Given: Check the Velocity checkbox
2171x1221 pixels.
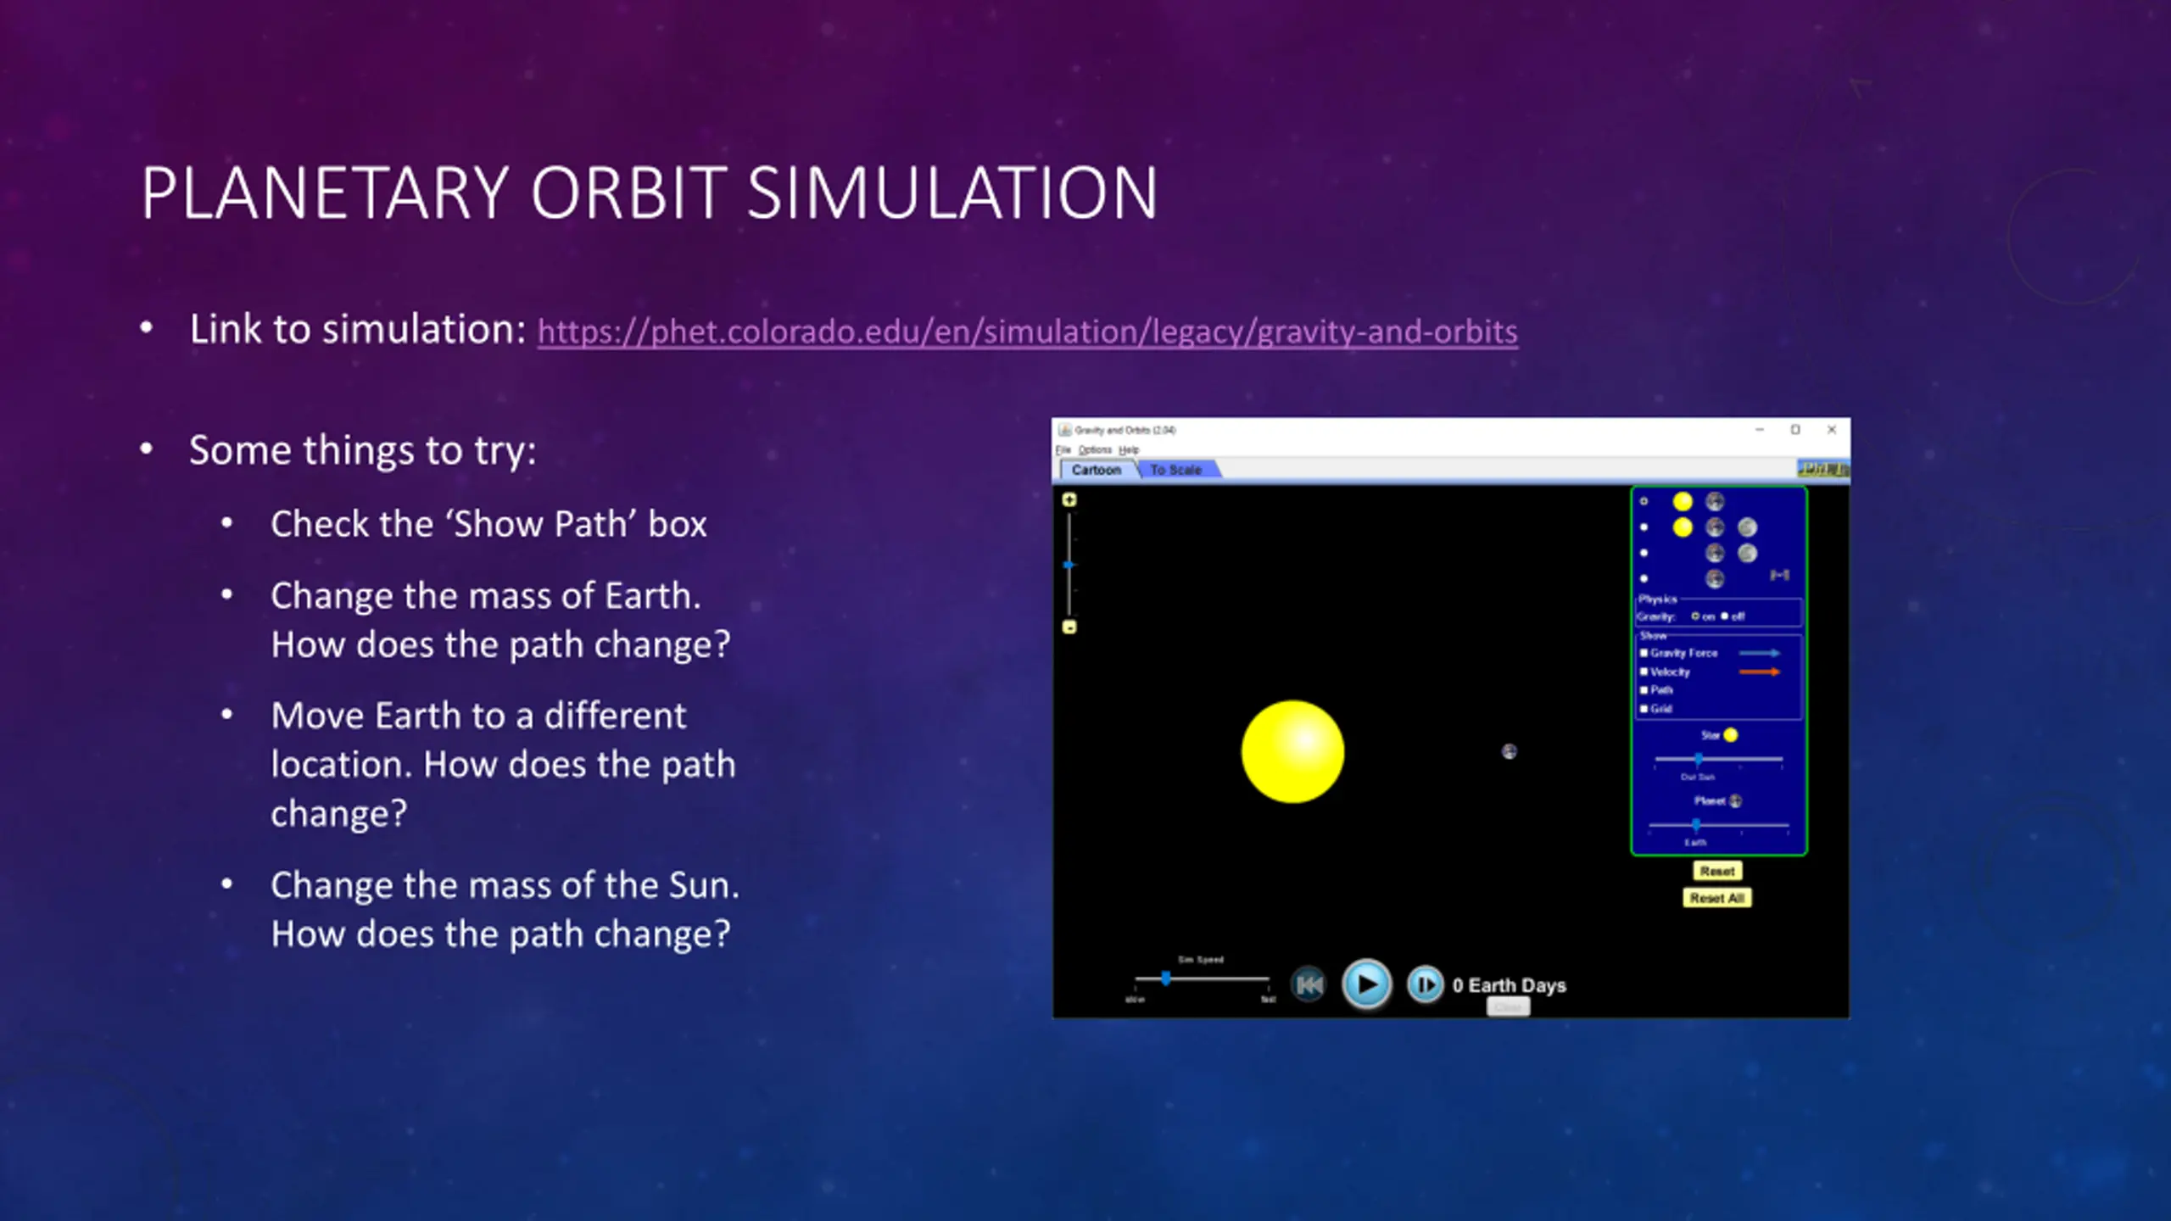Looking at the screenshot, I should click(1644, 672).
